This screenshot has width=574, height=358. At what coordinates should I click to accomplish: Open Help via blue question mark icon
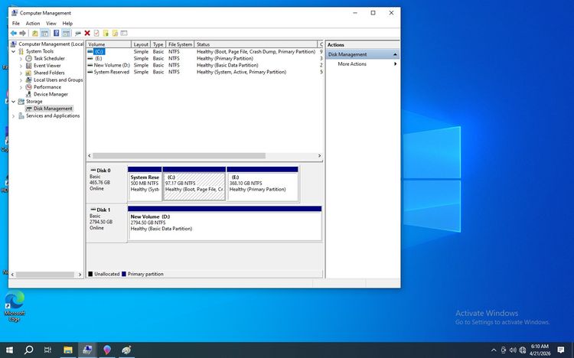56,34
